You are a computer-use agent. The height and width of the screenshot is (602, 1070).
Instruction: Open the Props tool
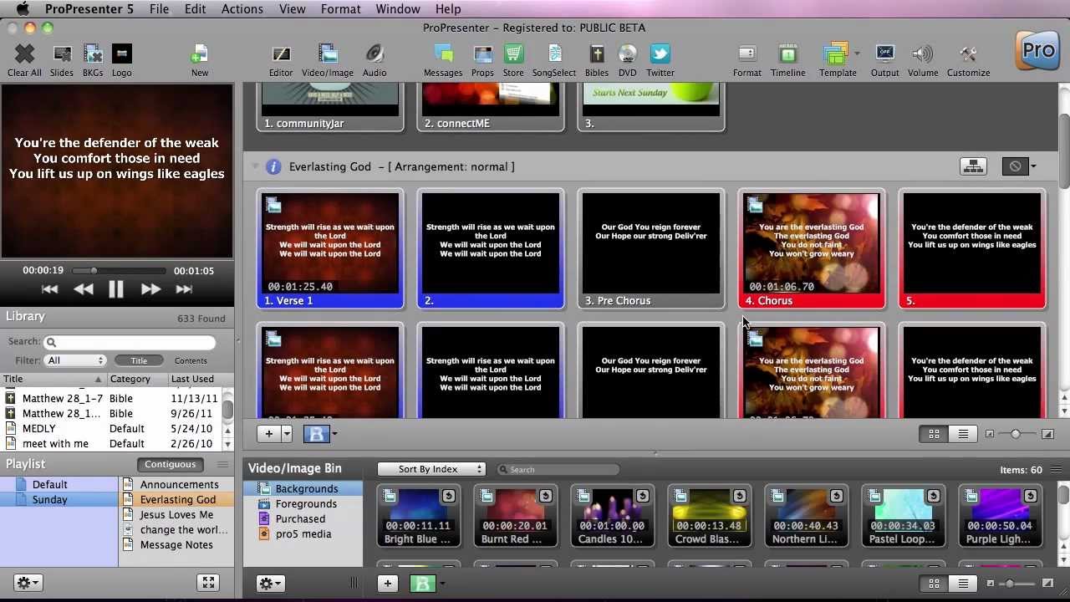[482, 55]
